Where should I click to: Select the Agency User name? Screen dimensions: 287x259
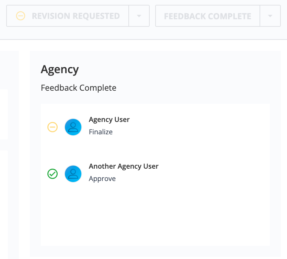pos(109,120)
